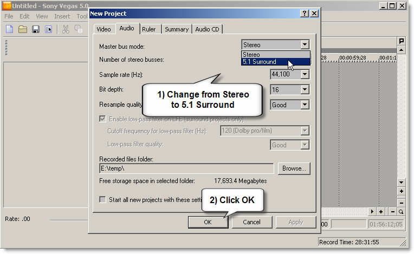Open the Insert menu
Screen dimensions: 414x254
point(62,16)
